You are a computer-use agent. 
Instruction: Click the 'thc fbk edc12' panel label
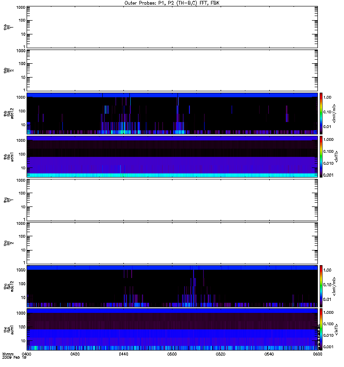(8, 286)
